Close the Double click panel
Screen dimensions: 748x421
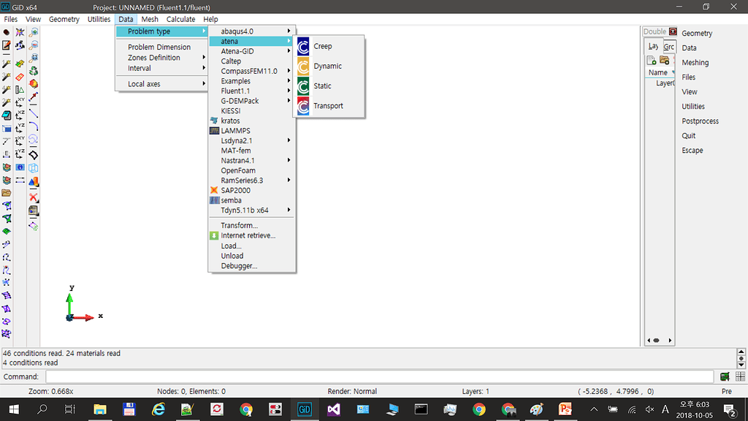click(671, 31)
